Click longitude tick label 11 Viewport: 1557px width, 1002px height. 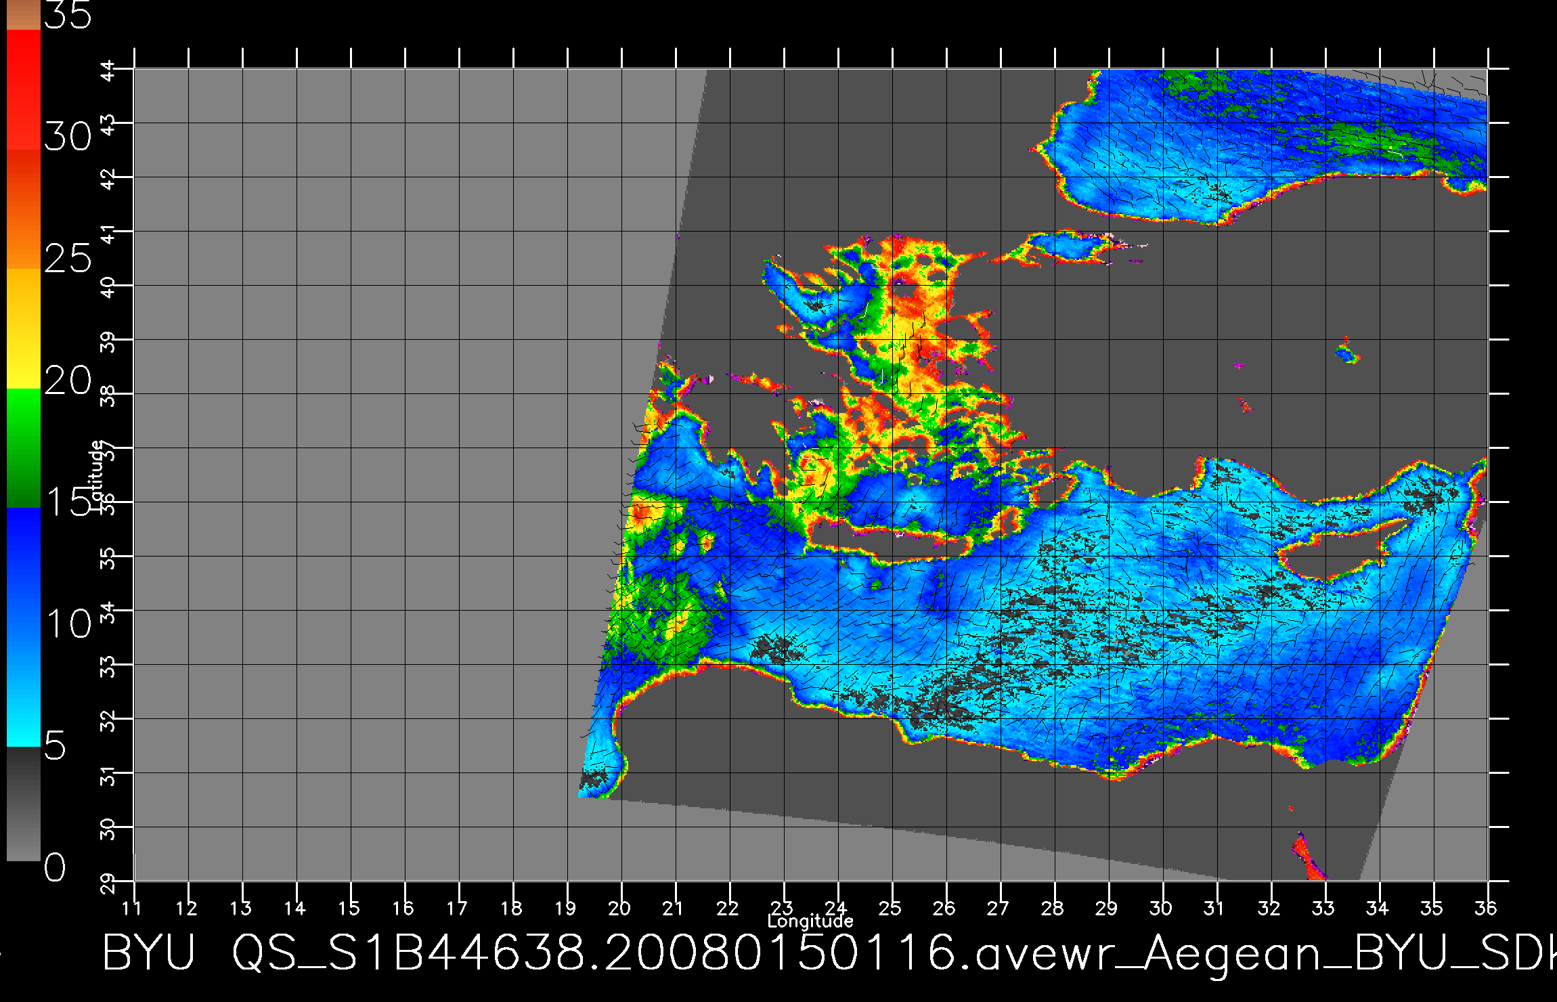[x=132, y=909]
